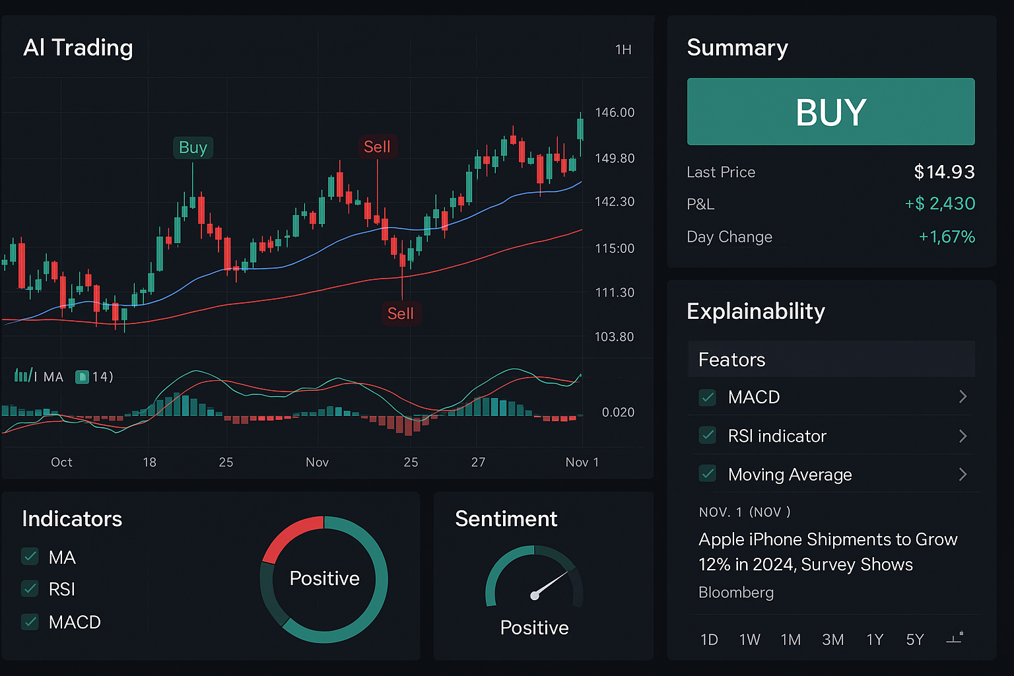
Task: Click the chart tools icon beside the 5Y option
Action: (x=955, y=639)
